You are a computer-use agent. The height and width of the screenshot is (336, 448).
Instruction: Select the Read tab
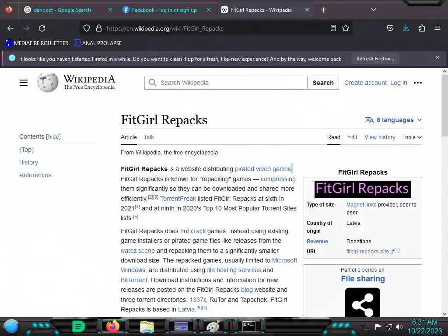[333, 137]
